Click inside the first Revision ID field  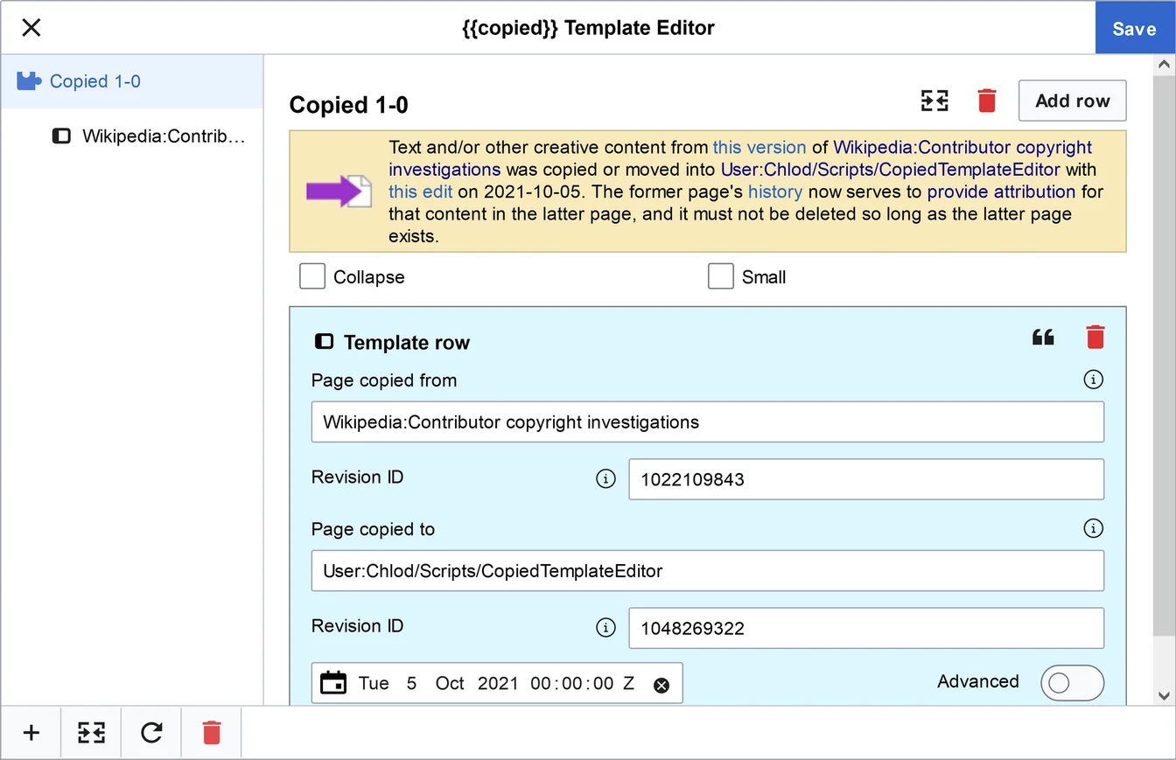tap(865, 478)
